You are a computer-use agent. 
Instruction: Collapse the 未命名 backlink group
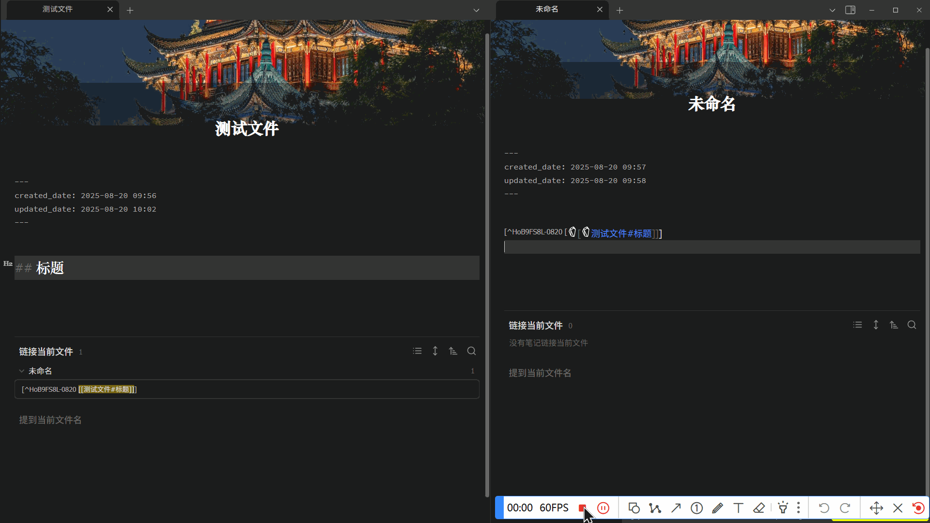pyautogui.click(x=22, y=371)
